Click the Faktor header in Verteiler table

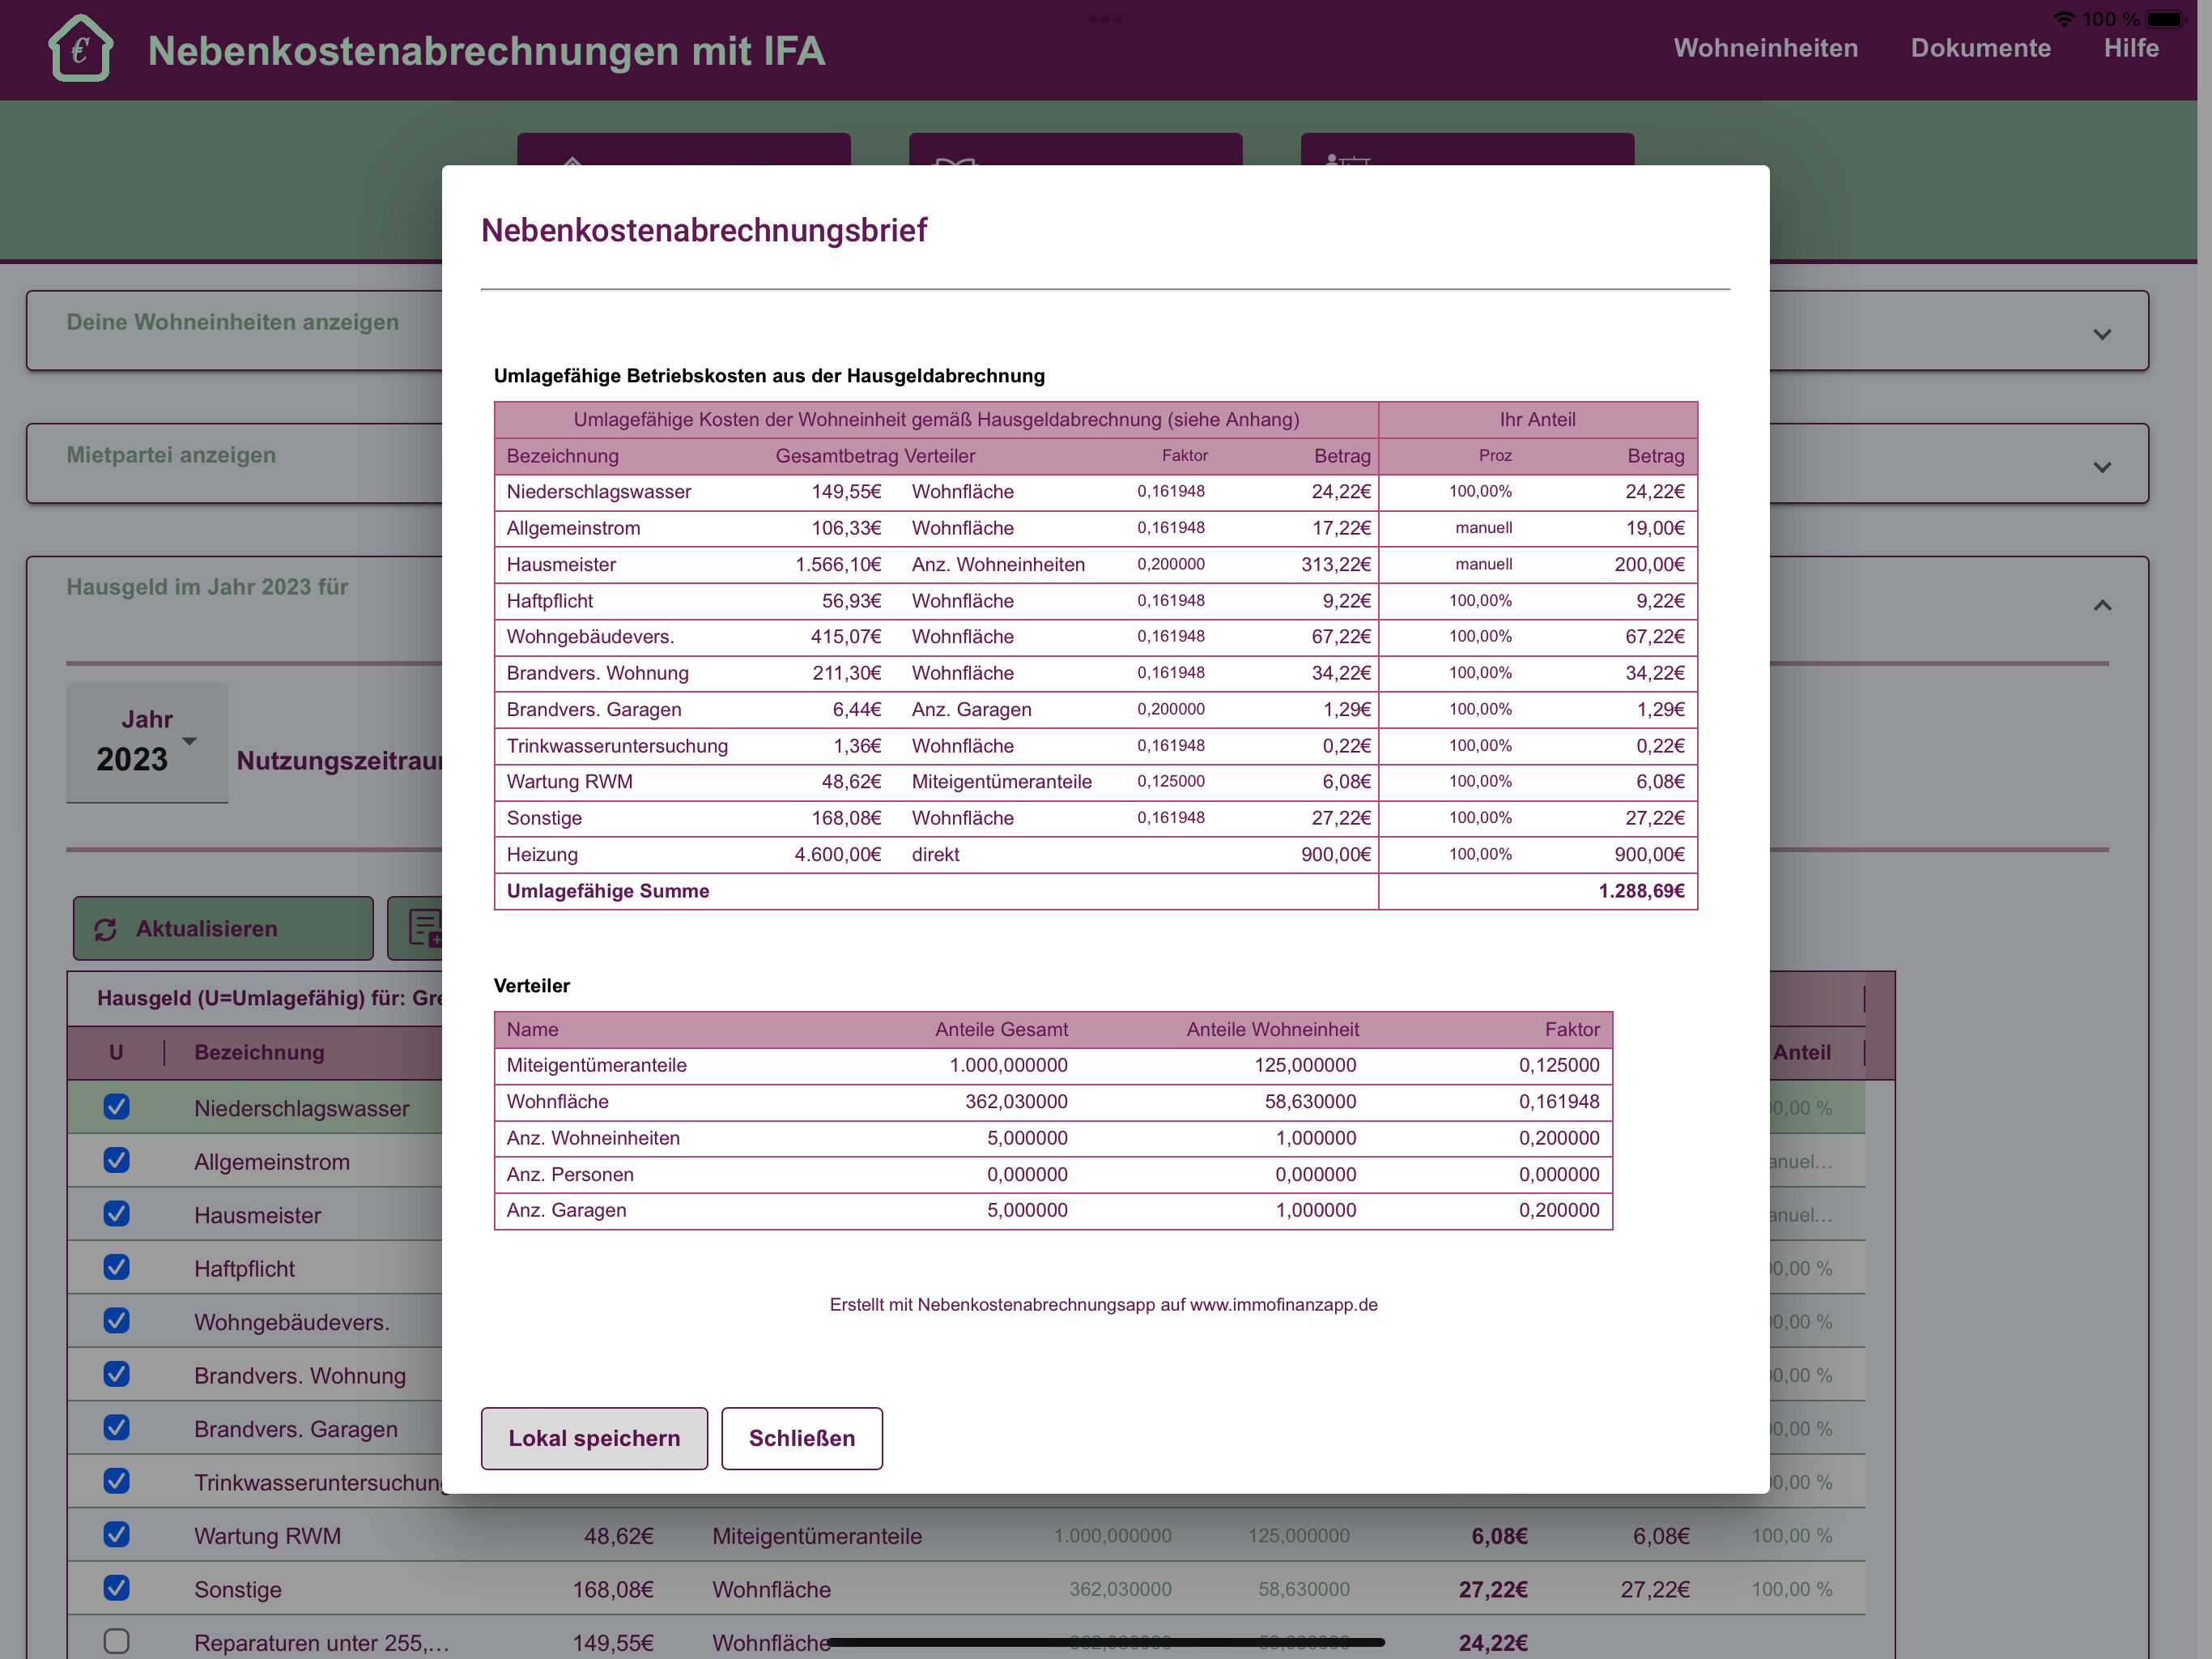(x=1571, y=1030)
